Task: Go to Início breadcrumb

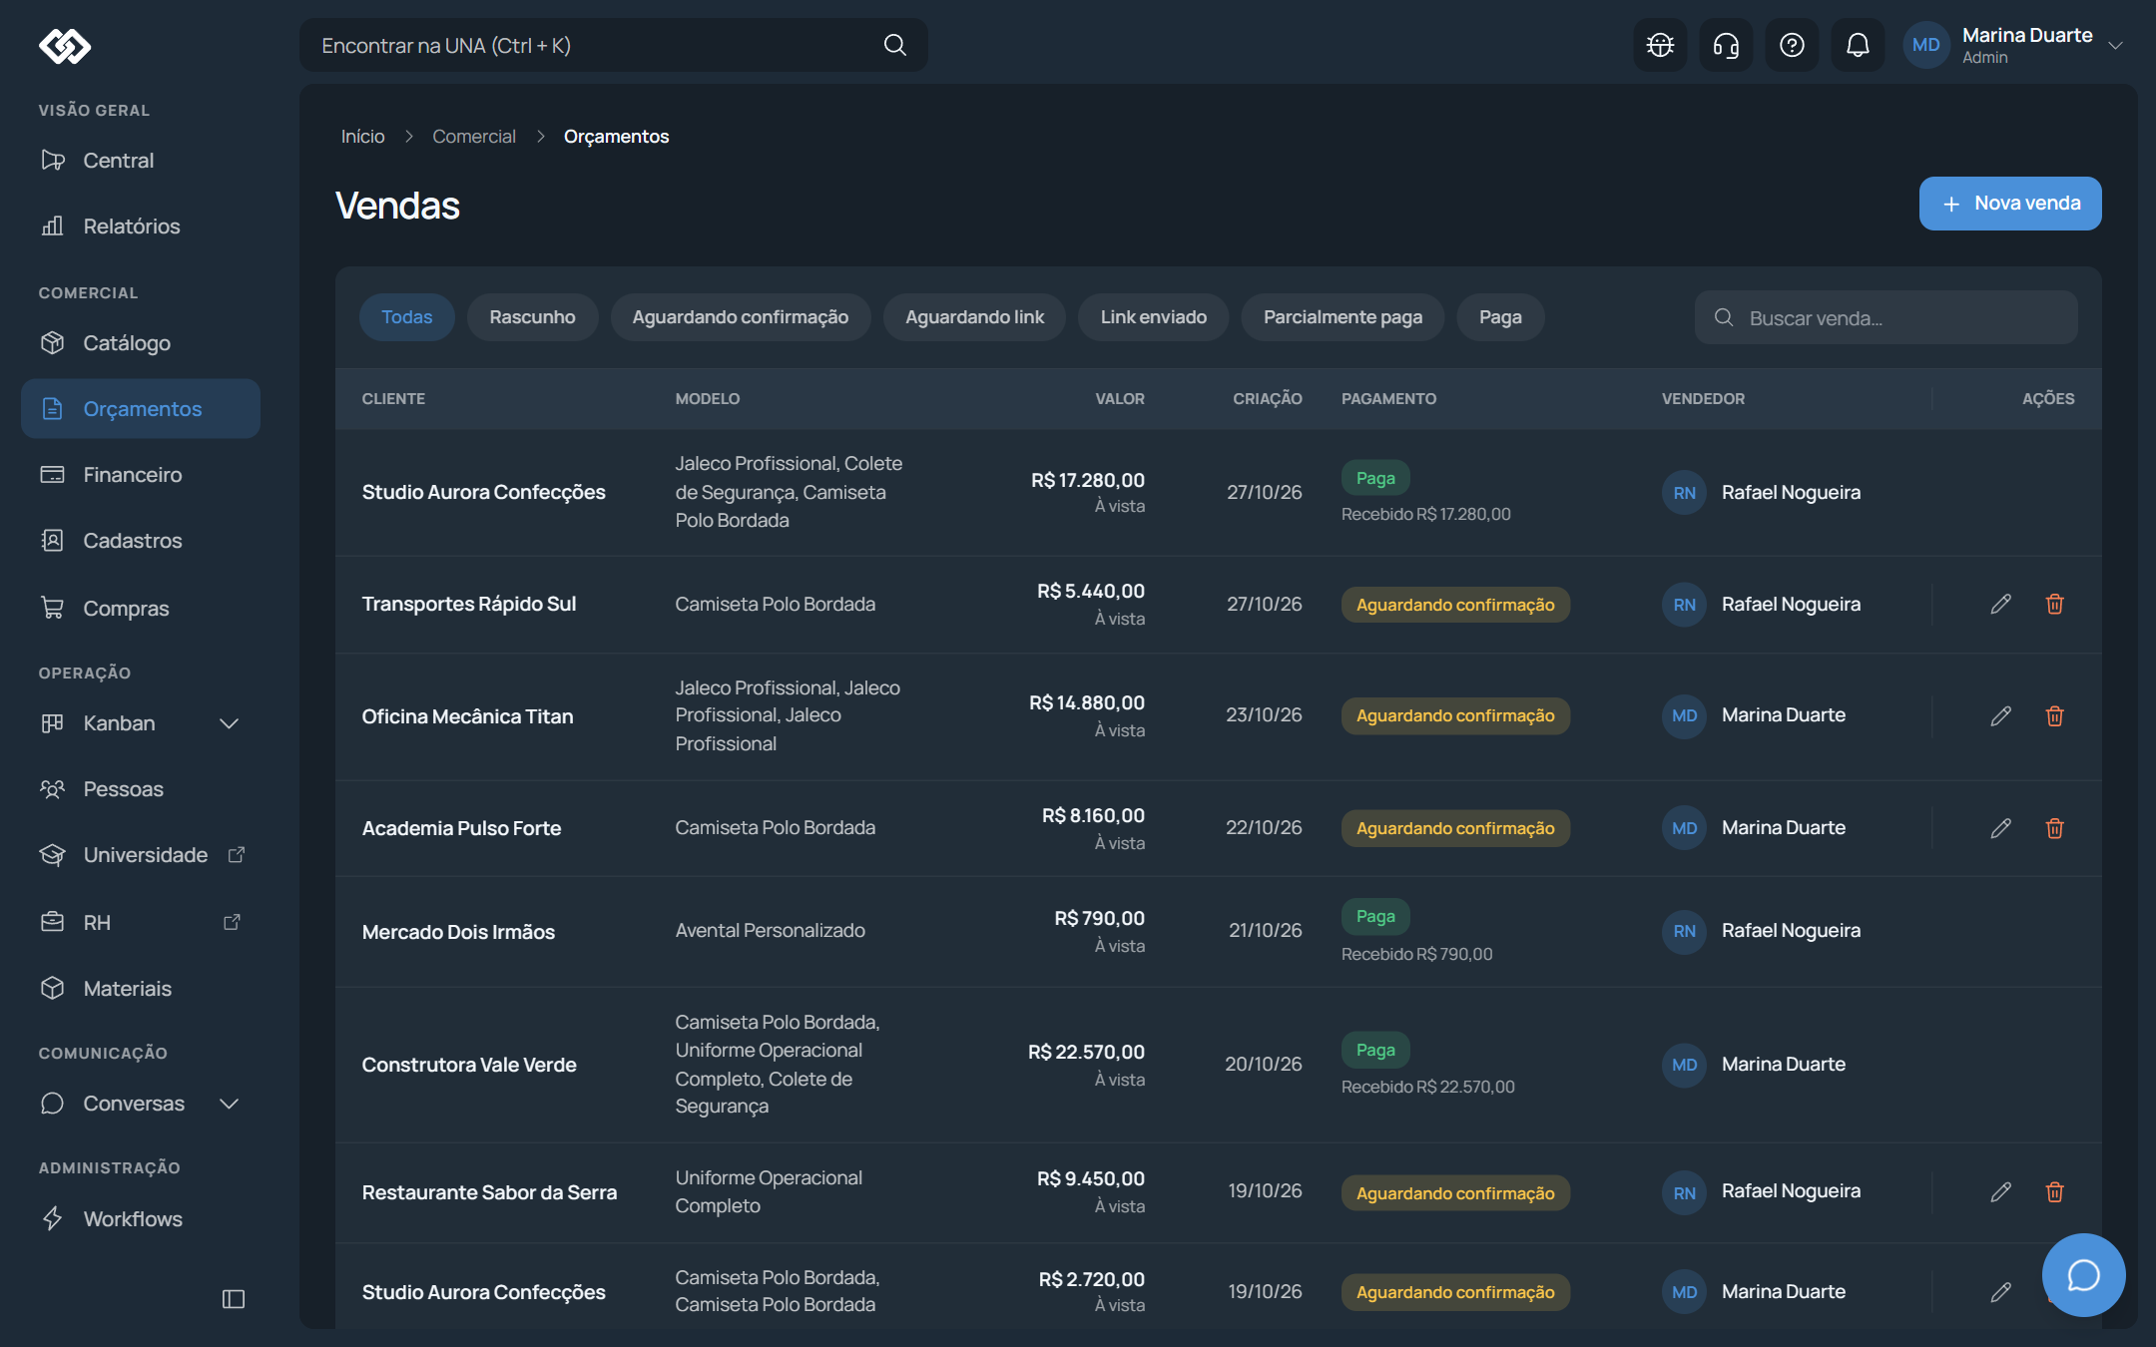Action: pyautogui.click(x=362, y=137)
